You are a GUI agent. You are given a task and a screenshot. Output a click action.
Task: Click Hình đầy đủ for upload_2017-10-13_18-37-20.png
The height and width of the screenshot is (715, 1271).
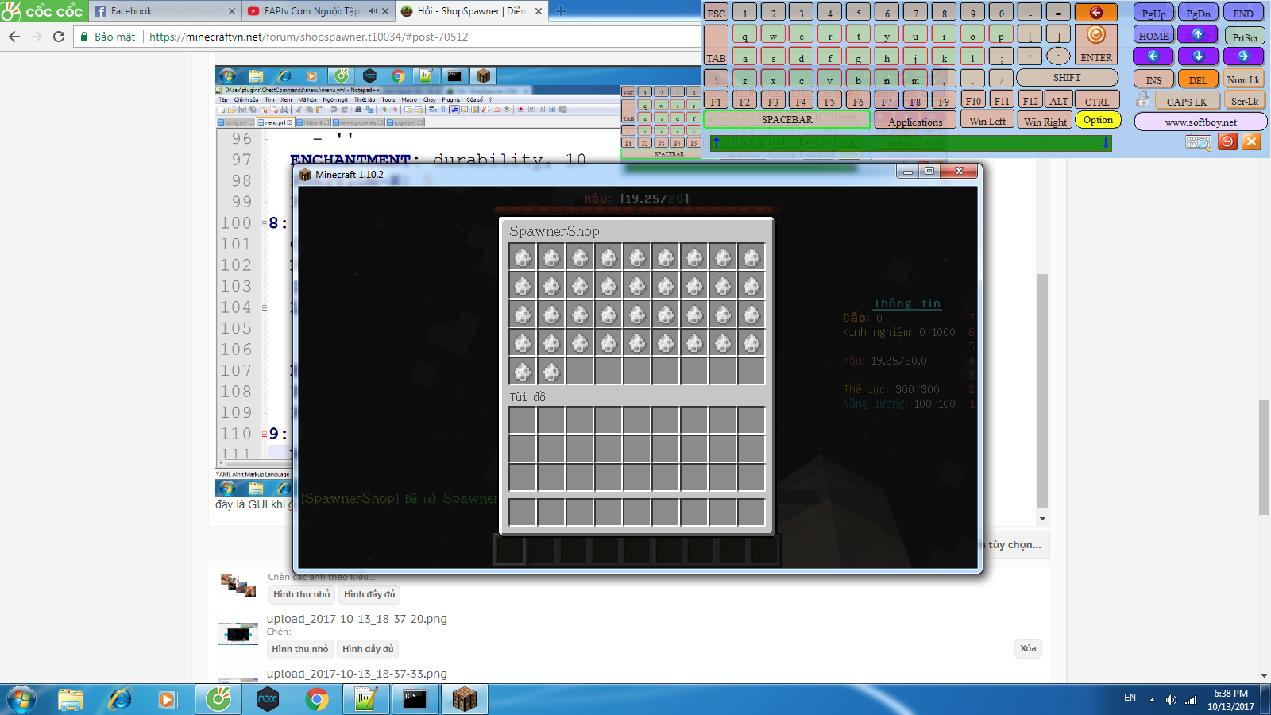368,649
